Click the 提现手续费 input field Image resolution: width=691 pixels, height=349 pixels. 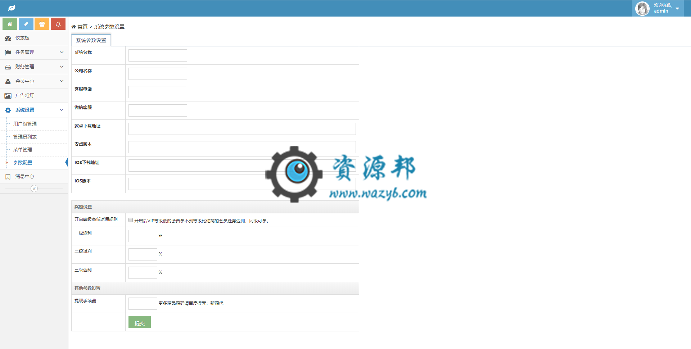[143, 304]
